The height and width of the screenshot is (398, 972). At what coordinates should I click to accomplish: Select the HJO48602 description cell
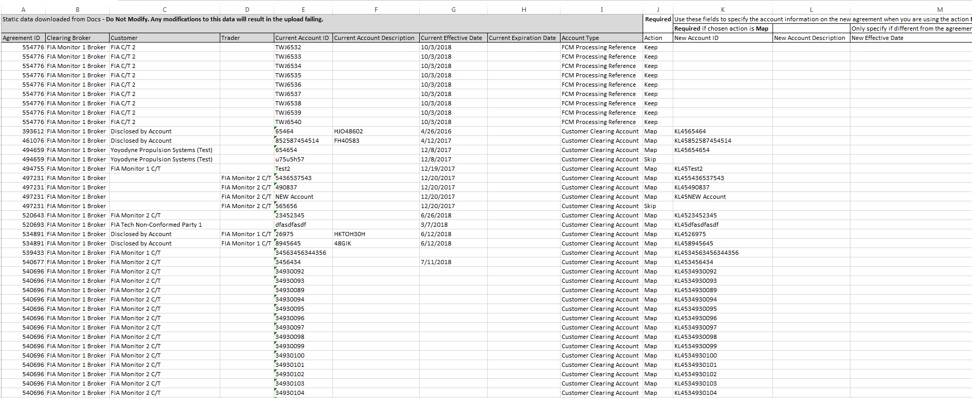pos(376,131)
